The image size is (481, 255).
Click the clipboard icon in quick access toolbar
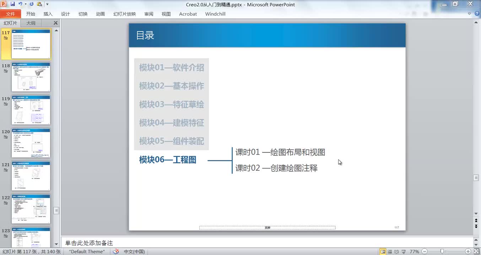(39, 4)
